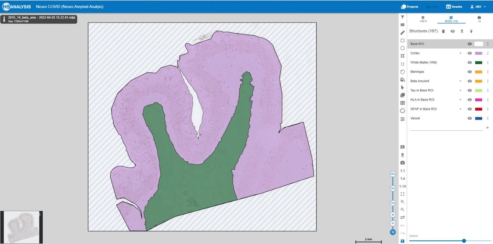Switch to the VIEW tab
Image resolution: width=493 pixels, height=244 pixels.
click(423, 19)
